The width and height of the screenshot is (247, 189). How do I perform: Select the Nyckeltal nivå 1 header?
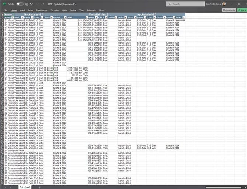point(34,14)
